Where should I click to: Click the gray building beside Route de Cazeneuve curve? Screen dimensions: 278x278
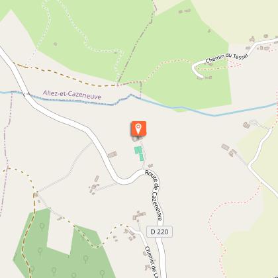tap(113, 155)
